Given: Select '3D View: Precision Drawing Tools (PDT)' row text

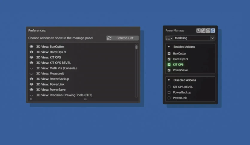Looking at the screenshot, I should [x=64, y=95].
